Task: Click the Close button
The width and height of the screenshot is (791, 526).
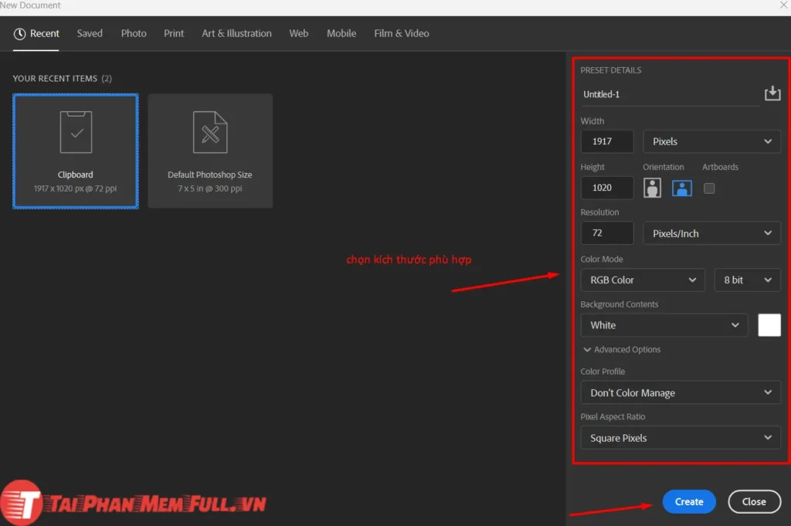Action: (754, 501)
